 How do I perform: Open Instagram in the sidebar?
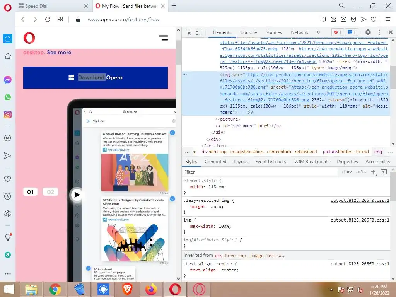(x=8, y=114)
